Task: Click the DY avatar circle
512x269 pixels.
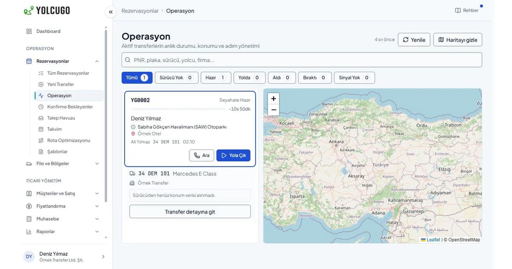Action: coord(29,257)
